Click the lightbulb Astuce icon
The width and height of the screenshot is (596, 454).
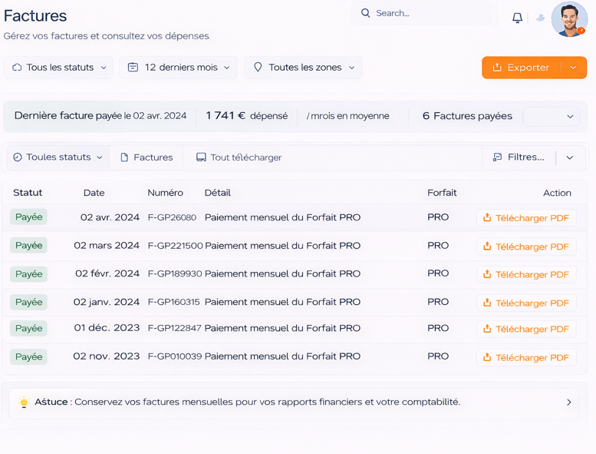tap(24, 403)
